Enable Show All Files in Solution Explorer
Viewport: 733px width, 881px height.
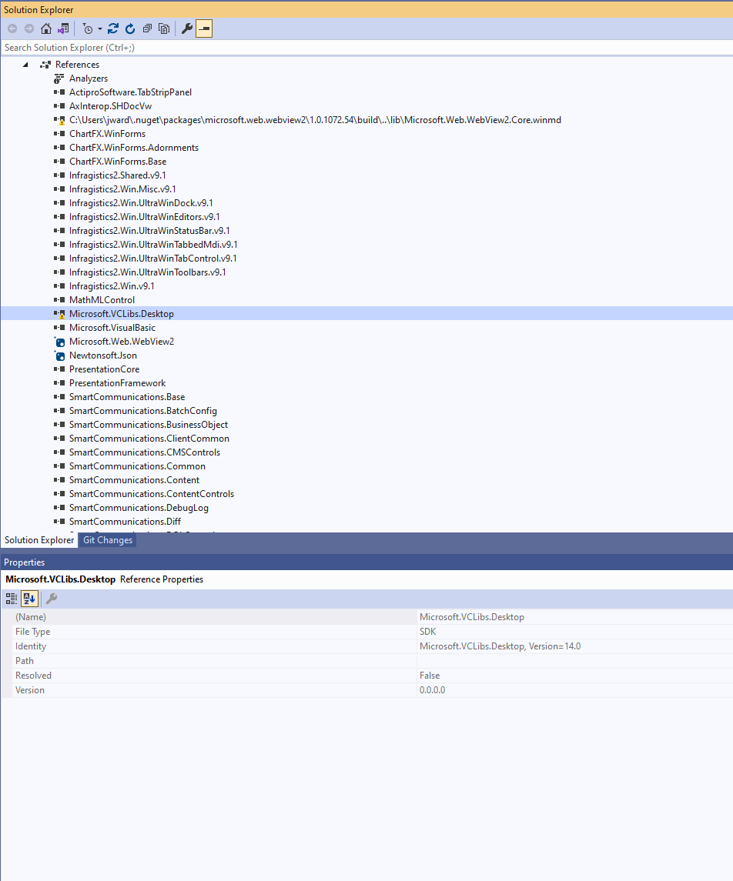tap(164, 28)
